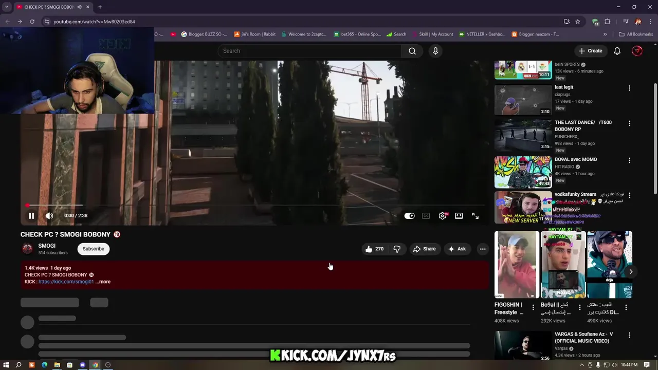Share the video
Viewport: 658px width, 370px height.
pyautogui.click(x=424, y=249)
